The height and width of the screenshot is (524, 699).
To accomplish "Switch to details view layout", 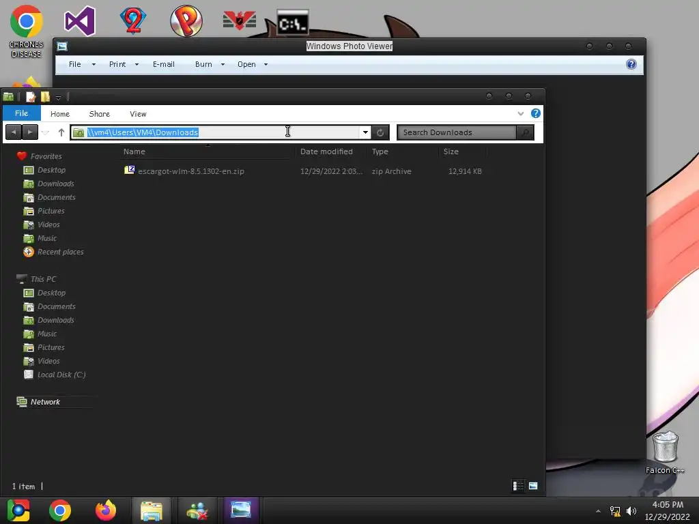I will [x=519, y=486].
